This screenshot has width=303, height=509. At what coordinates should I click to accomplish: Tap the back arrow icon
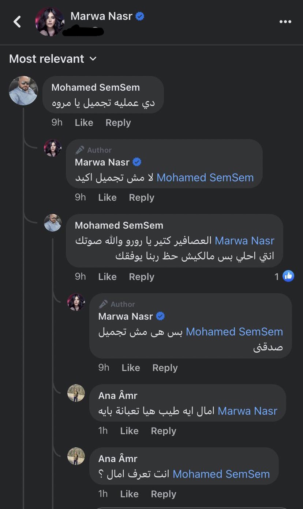coord(17,22)
